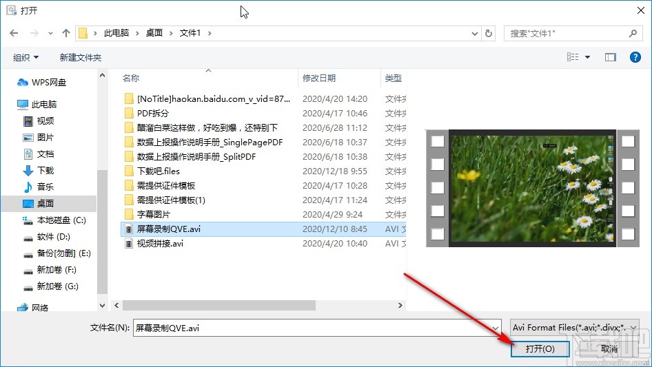Open the Avi Format Files type dropdown
Viewport: 652px width, 367px height.
575,328
